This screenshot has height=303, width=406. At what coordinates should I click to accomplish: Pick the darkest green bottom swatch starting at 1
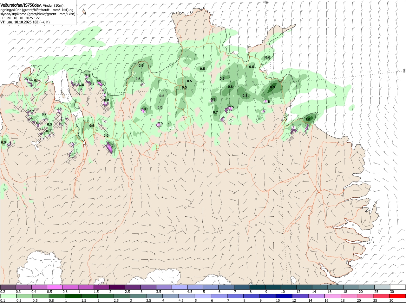73,296
